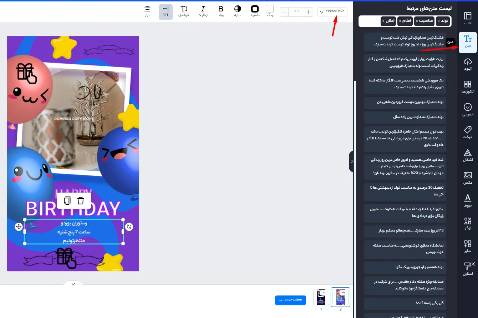Select page 1 thumbnail
The height and width of the screenshot is (318, 478).
click(321, 297)
